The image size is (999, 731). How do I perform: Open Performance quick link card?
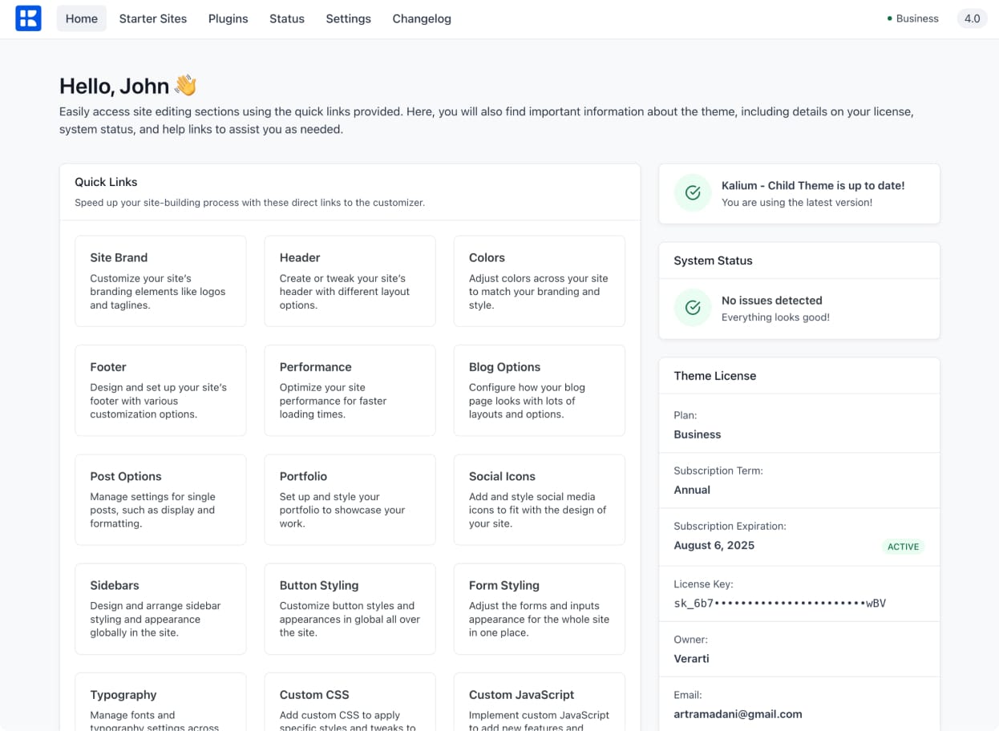click(350, 390)
